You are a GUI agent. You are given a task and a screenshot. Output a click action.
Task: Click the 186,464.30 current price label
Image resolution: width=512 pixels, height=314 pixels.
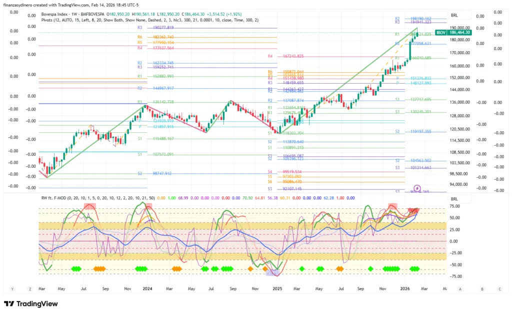(460, 32)
